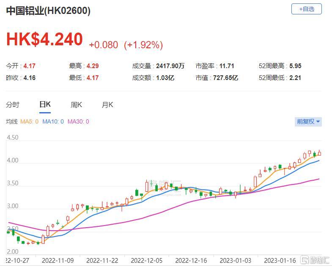Screen dimensions: 332x267
Task: Click the MA5 moving average label
Action: coord(30,121)
